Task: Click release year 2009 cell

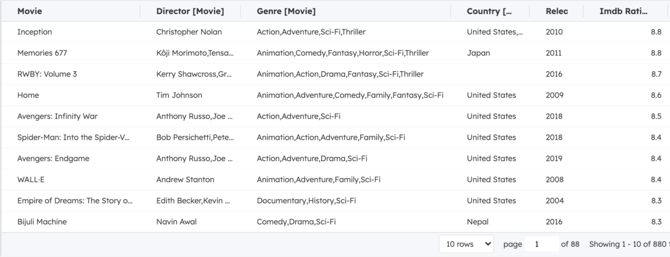Action: (x=554, y=95)
